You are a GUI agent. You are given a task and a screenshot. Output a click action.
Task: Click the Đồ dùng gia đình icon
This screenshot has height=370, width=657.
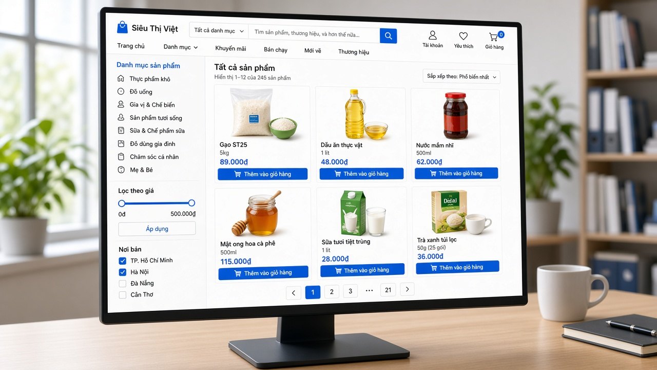tap(121, 144)
